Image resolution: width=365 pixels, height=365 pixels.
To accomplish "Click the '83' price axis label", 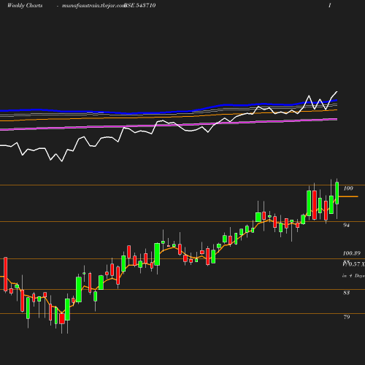I will [347, 293].
